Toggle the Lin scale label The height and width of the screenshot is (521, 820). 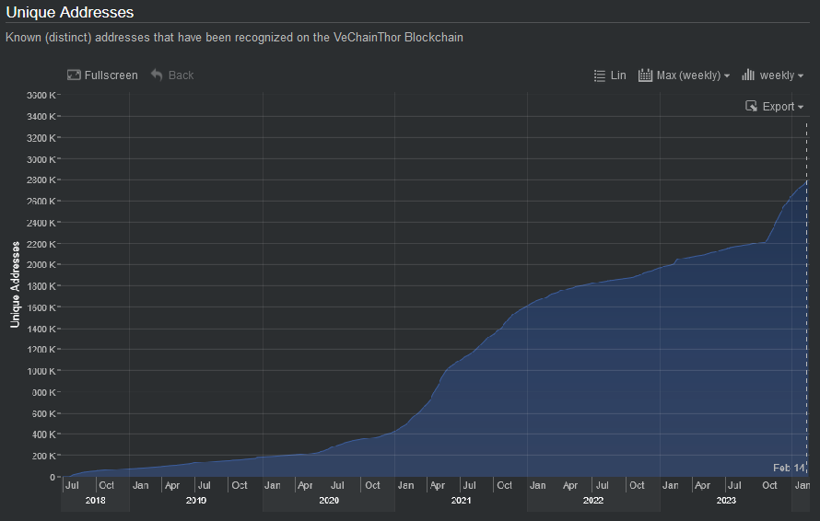[618, 75]
